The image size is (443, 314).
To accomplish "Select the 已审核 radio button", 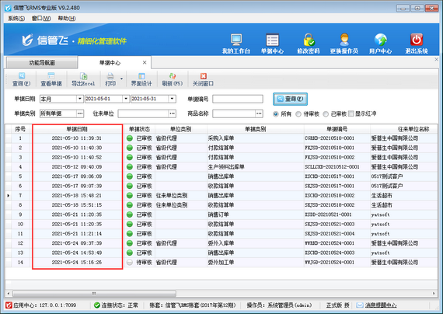I will [x=326, y=114].
